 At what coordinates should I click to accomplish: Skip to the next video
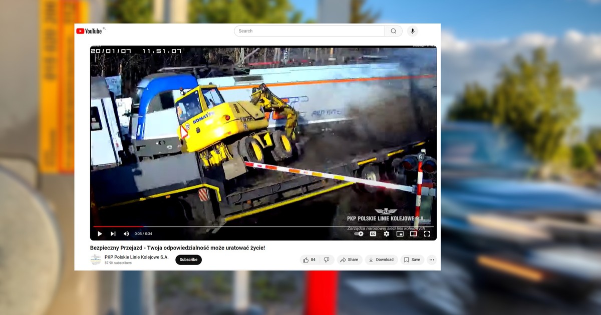[x=113, y=233]
